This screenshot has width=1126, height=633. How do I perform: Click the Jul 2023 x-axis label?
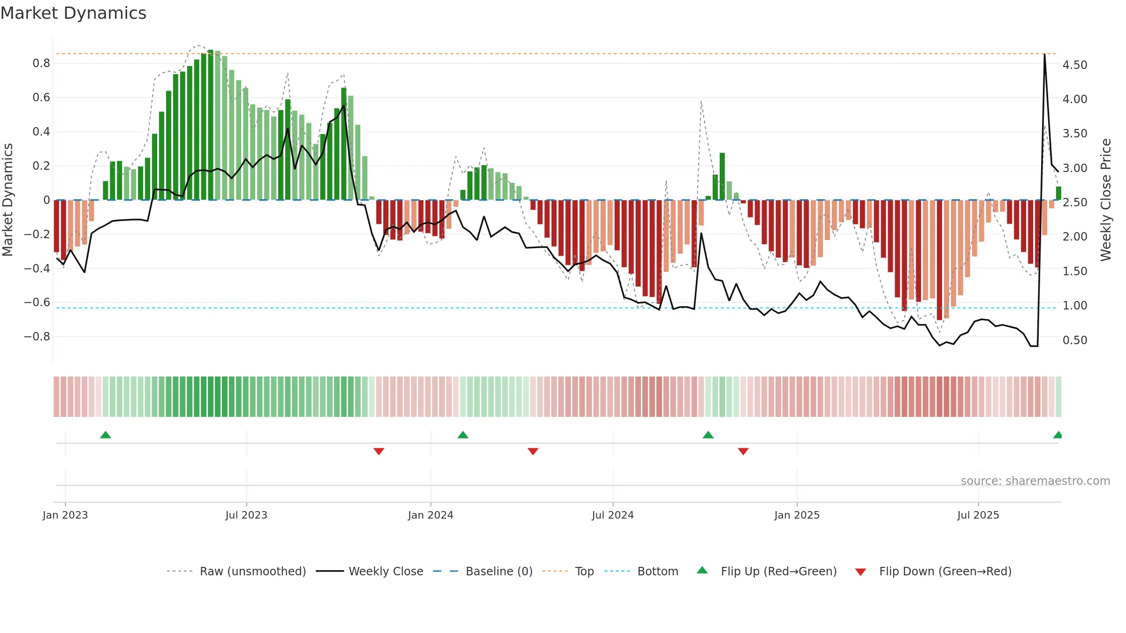point(246,515)
